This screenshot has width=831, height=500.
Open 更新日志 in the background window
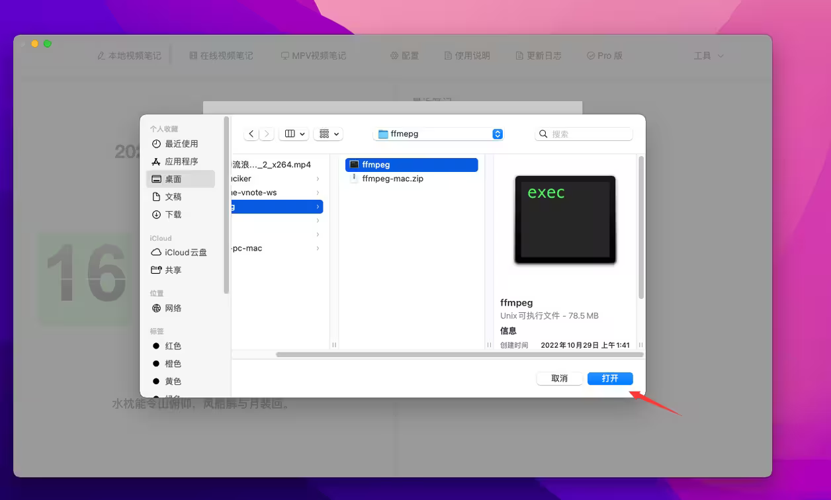click(x=539, y=56)
